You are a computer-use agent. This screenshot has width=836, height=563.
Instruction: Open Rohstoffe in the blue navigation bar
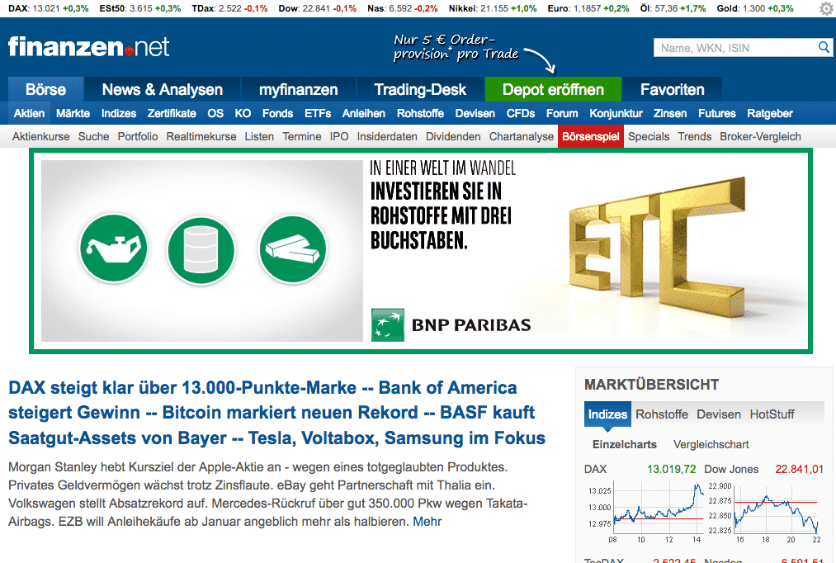tap(420, 114)
